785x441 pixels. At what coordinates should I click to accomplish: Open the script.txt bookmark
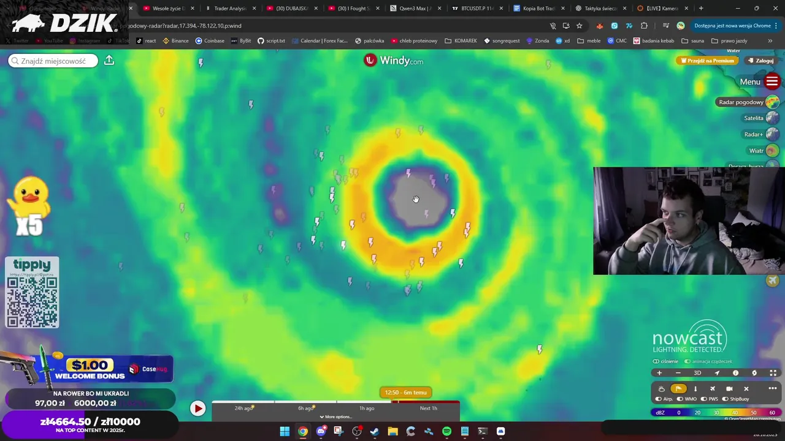click(x=271, y=41)
